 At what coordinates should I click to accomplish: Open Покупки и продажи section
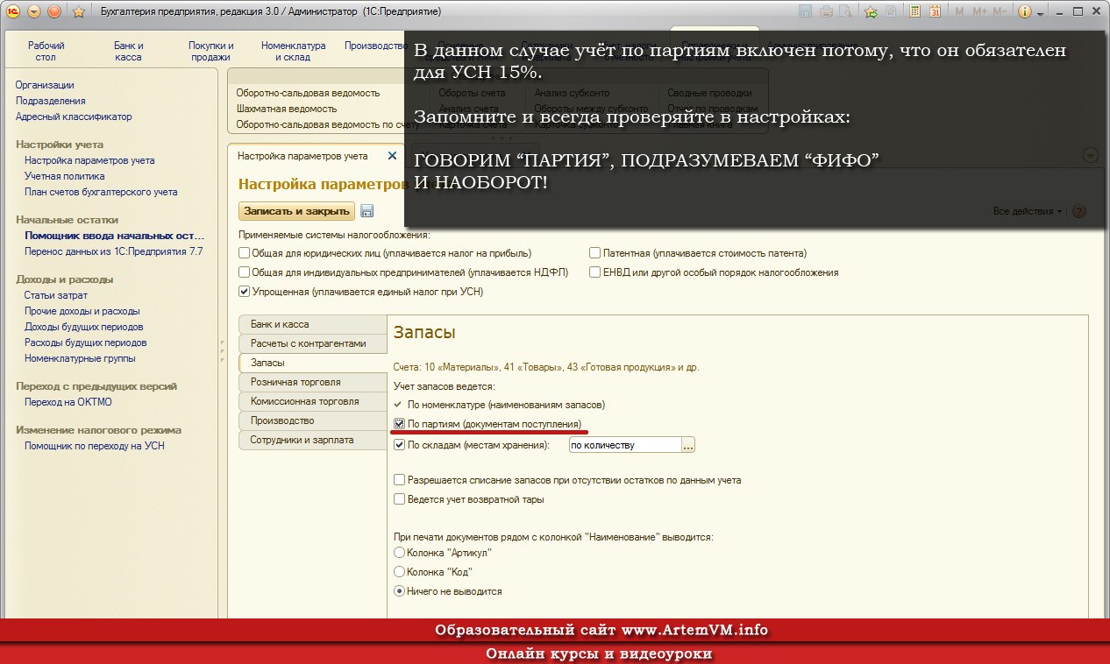click(x=211, y=52)
